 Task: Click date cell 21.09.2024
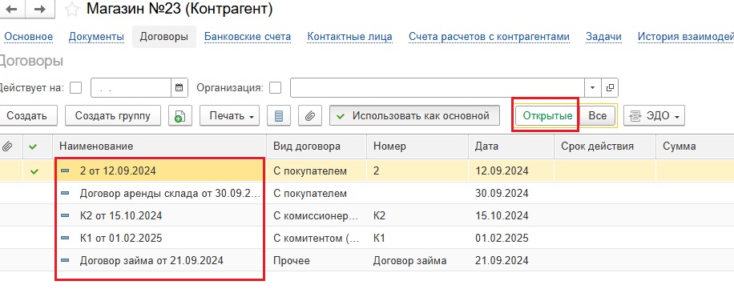[x=511, y=260]
